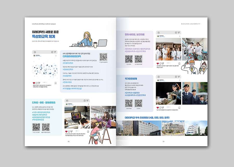Viewport: 234px width, 167px height.
Task: Click the hashtag #건설안전학과
Action: click(141, 95)
